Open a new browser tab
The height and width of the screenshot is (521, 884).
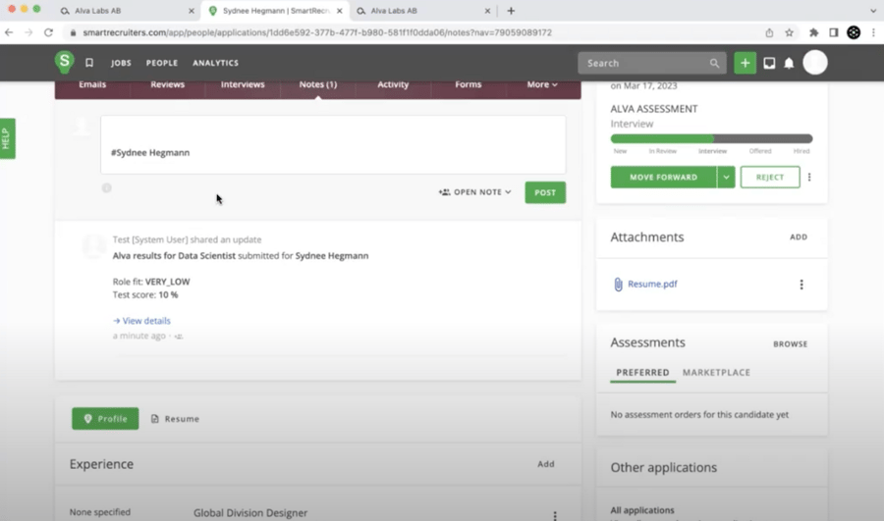pos(511,11)
